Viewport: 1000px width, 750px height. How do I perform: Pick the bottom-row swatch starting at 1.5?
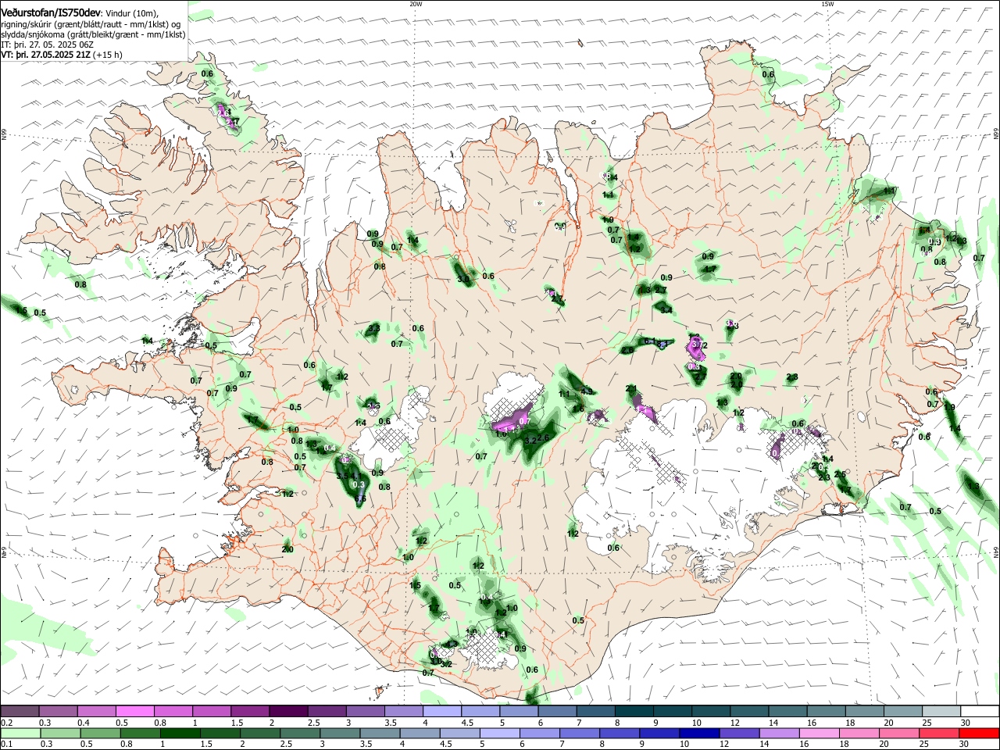220,733
